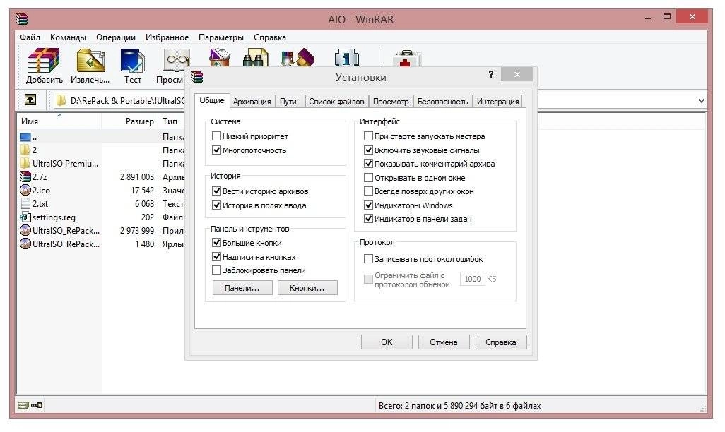Screen dimensions: 725x432
Task: Uncheck Показывать комментарий архива
Action: 369,163
